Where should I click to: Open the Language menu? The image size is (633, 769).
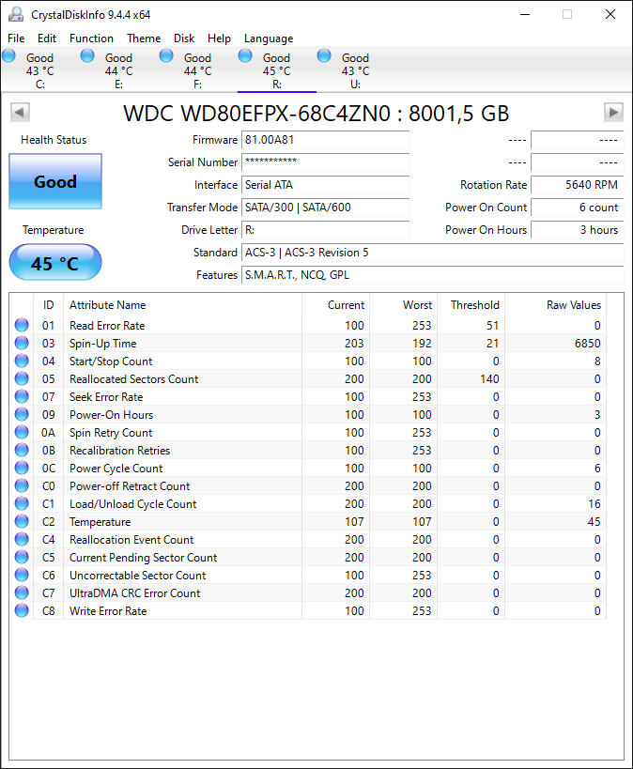click(x=269, y=38)
